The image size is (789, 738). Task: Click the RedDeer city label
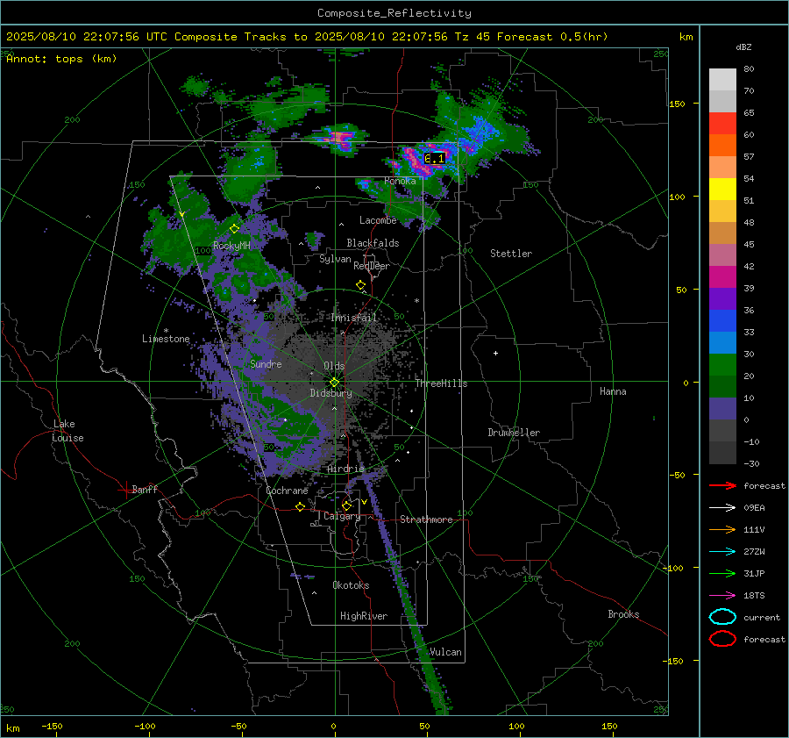pos(372,266)
